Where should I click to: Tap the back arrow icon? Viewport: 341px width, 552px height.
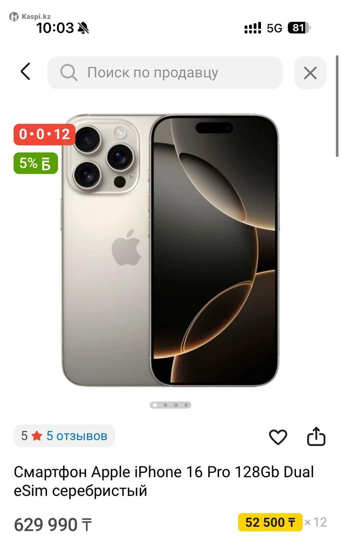click(x=25, y=72)
